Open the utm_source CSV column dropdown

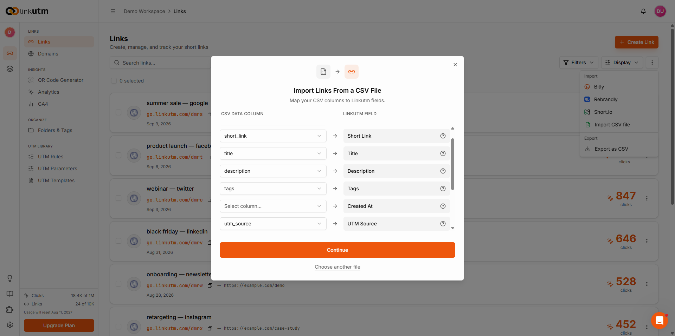[273, 224]
